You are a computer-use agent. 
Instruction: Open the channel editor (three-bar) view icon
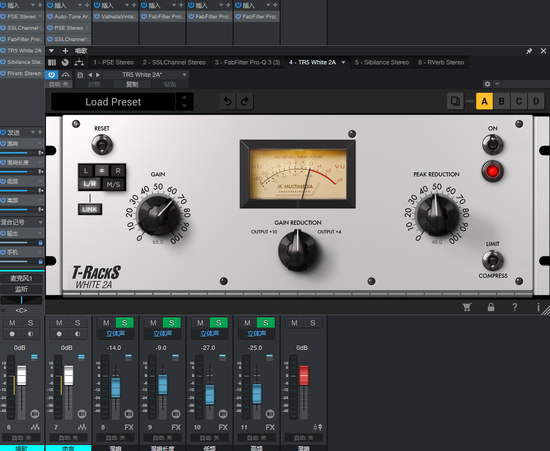[52, 62]
